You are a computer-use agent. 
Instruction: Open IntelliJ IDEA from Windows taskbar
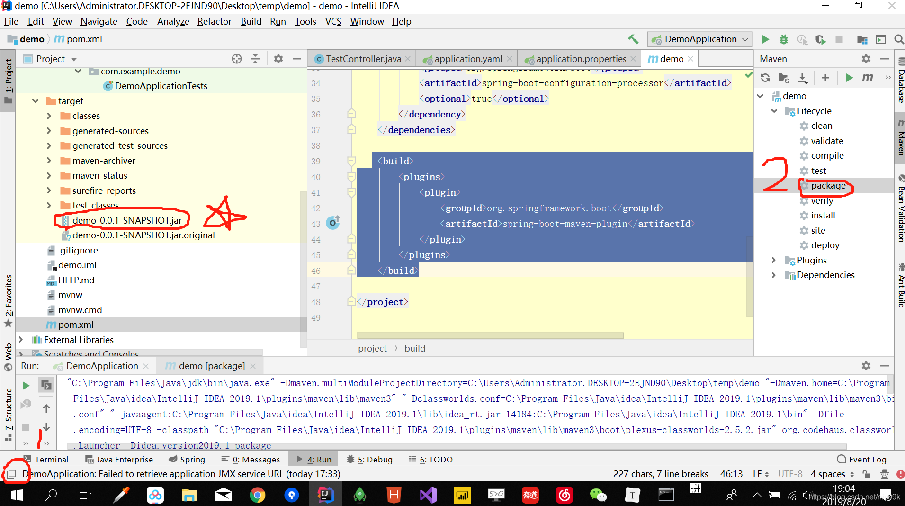(325, 495)
